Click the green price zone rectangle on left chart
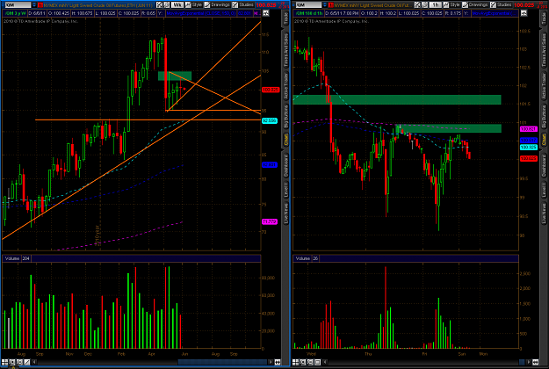 [175, 76]
